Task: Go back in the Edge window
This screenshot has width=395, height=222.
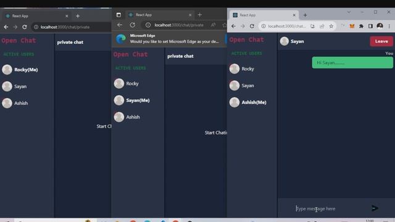Action: pos(120,25)
